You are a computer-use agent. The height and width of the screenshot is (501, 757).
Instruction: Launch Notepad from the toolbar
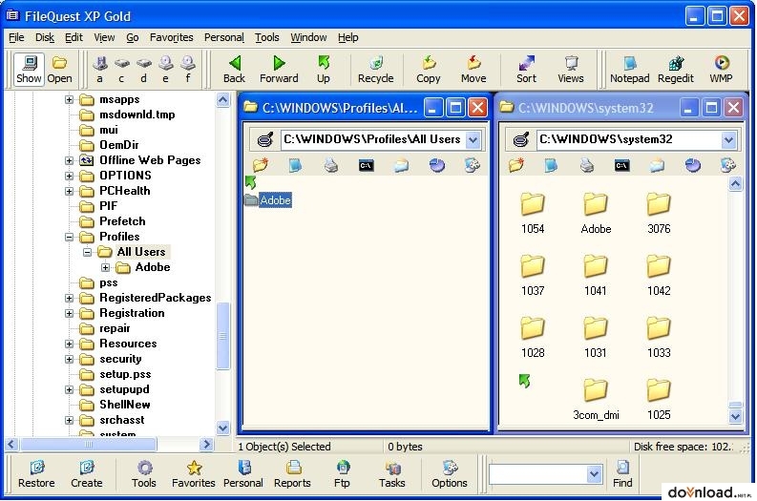click(x=629, y=70)
